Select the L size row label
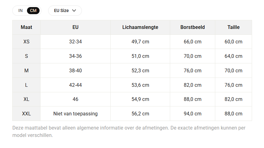Image resolution: width=264 pixels, height=148 pixels. point(26,85)
